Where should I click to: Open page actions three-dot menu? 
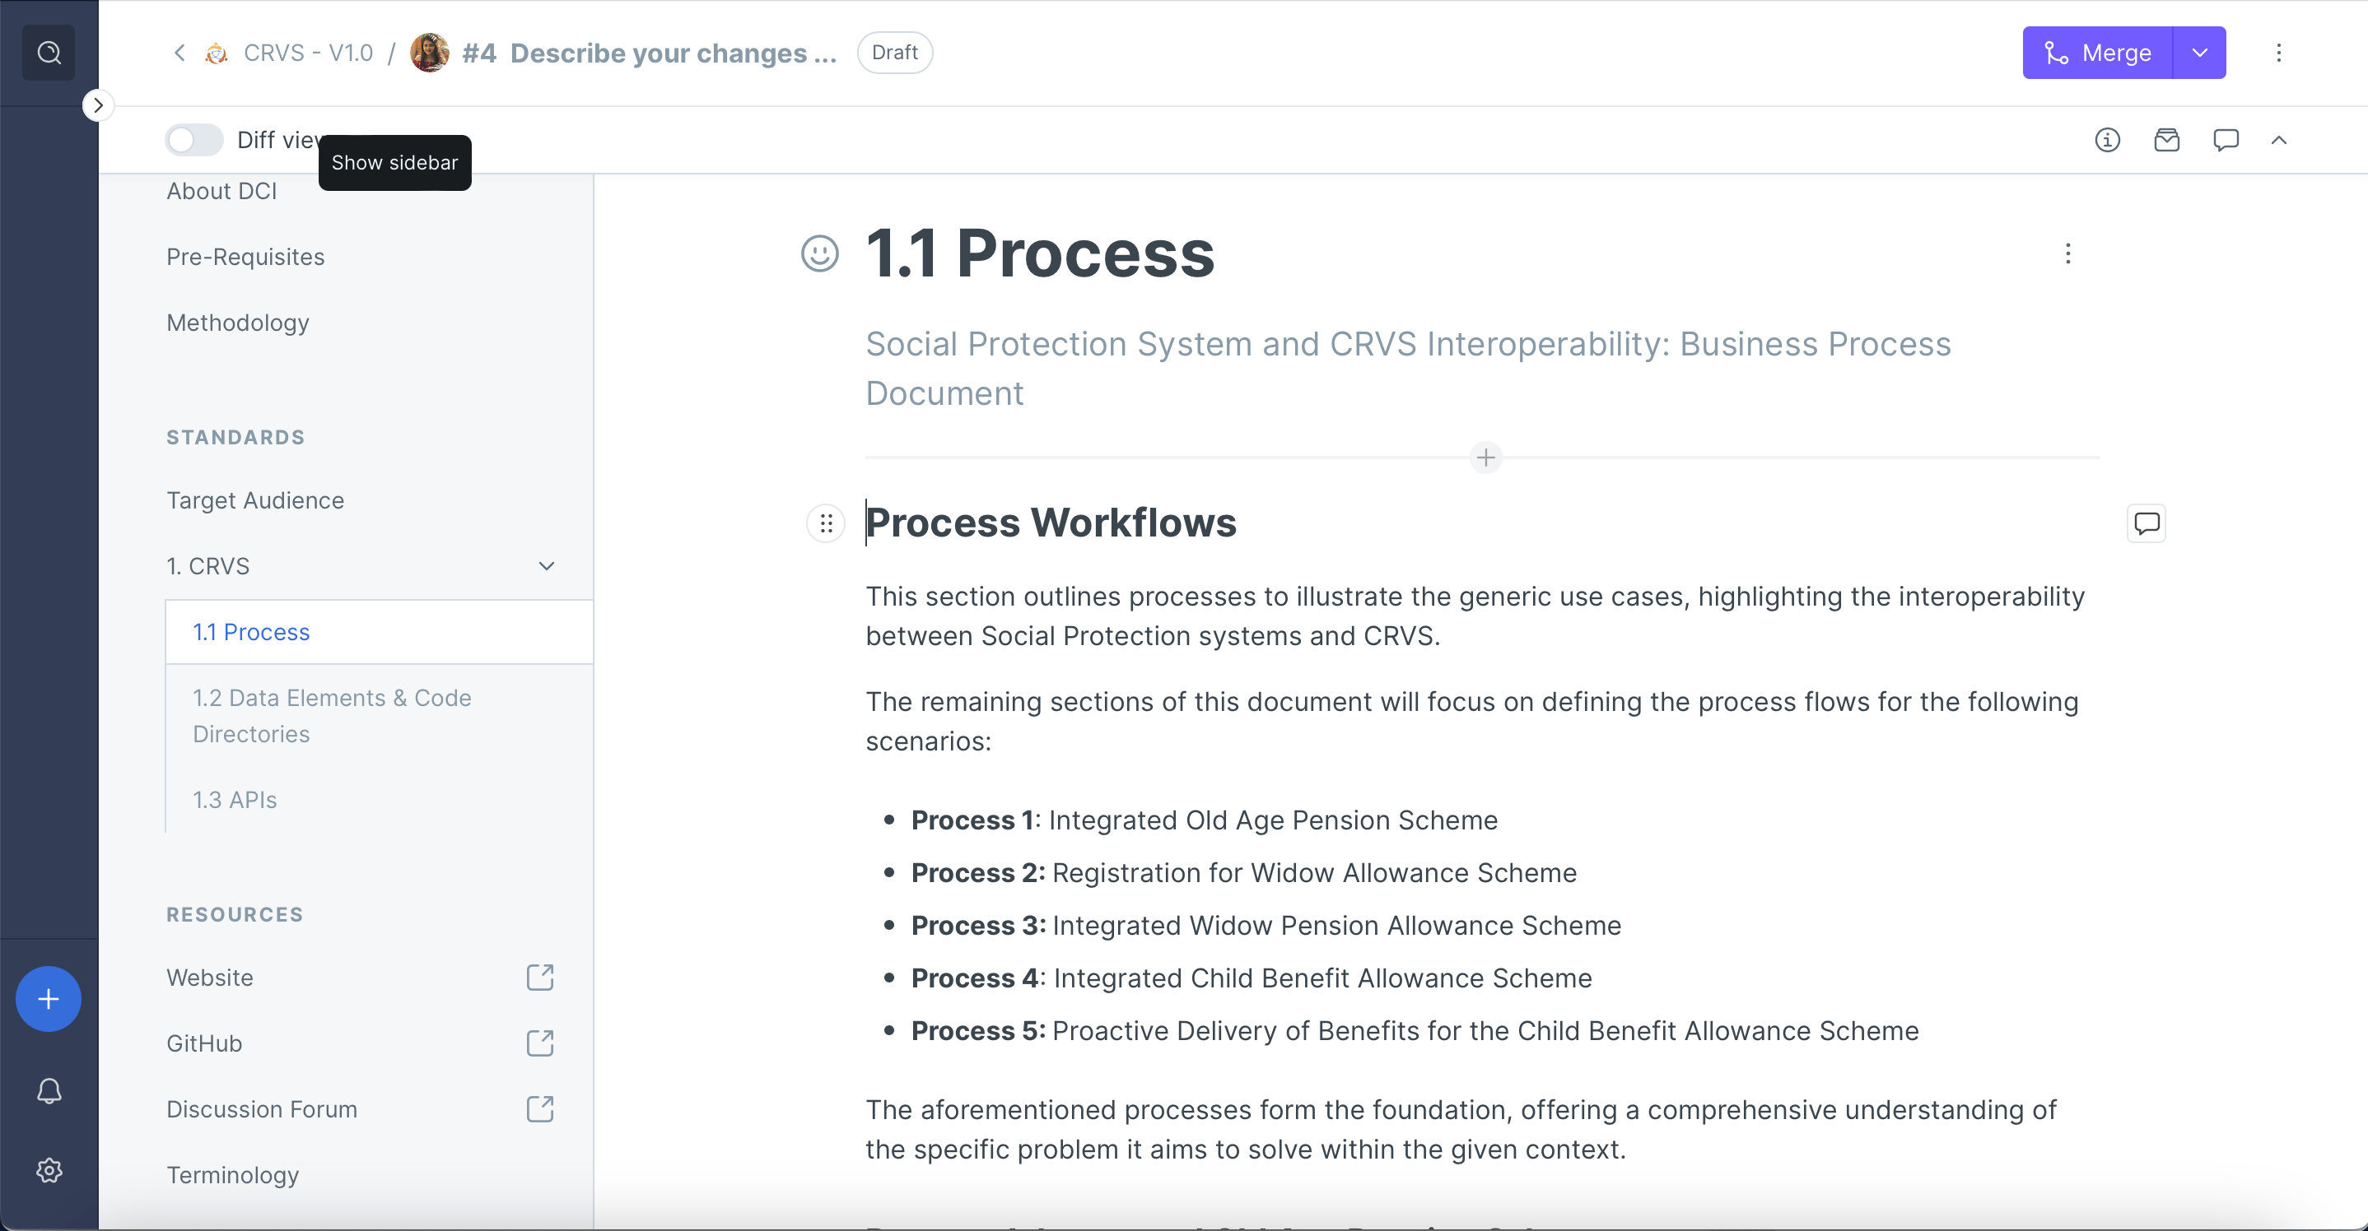coord(2067,253)
